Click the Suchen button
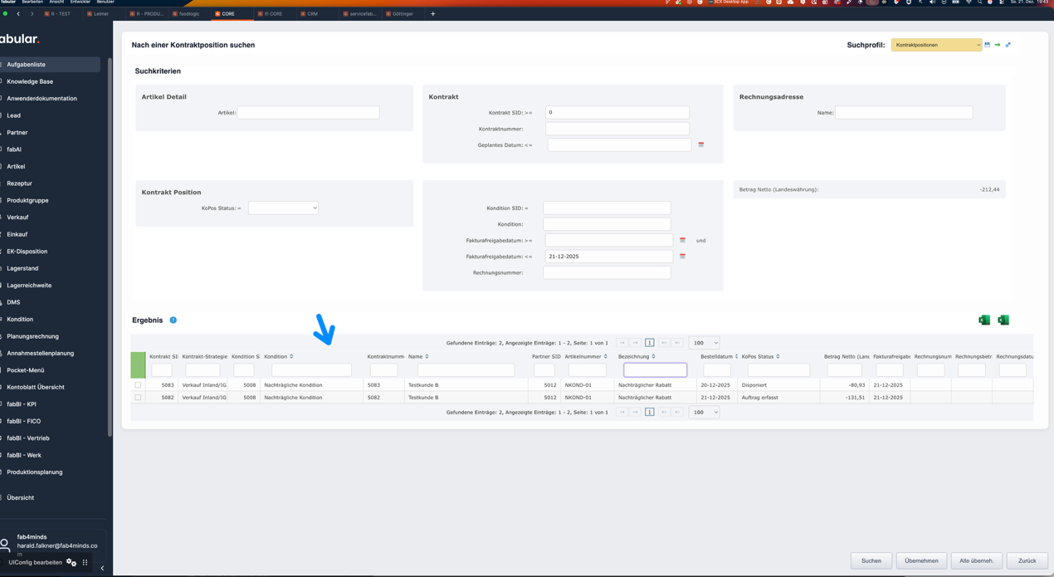 tap(870, 560)
